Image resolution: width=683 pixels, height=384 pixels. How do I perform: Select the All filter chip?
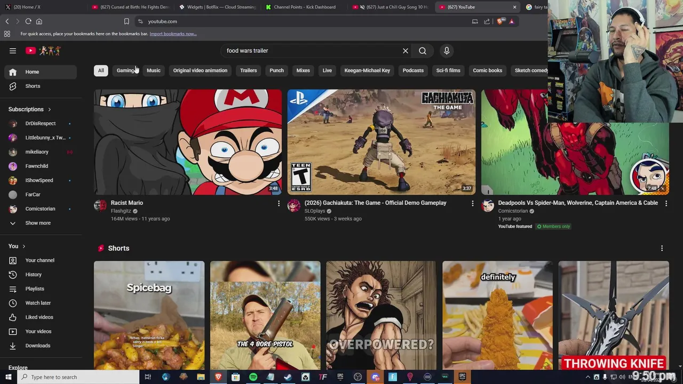pyautogui.click(x=101, y=70)
